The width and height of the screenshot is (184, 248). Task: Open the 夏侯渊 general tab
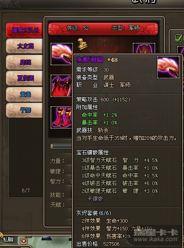pos(24,78)
